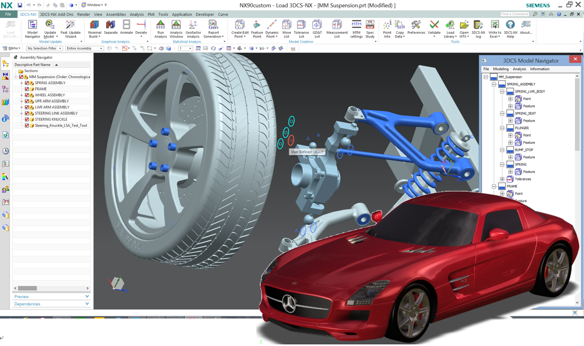Viewport: 584px width, 346px height.
Task: Toggle the LWR ARM ASSEMBLY checkbox
Action: [x=27, y=107]
